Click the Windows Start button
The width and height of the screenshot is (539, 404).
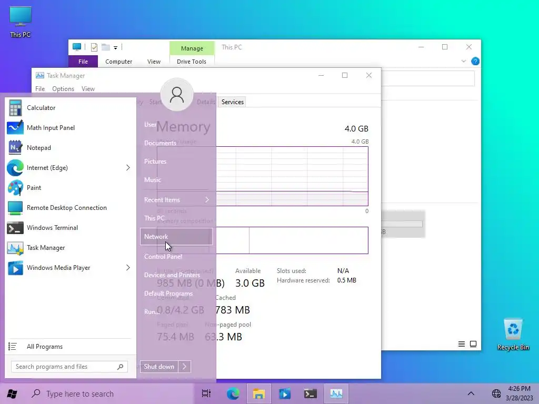12,393
